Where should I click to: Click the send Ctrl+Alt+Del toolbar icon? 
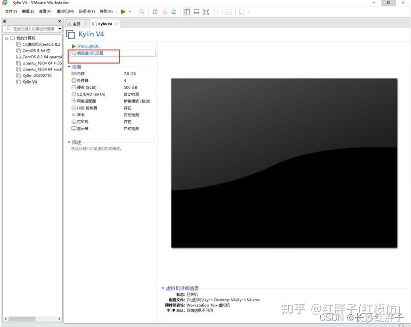142,11
